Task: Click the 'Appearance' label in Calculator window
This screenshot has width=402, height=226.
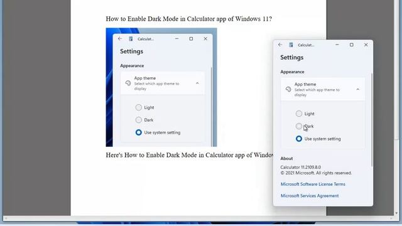Action: [x=292, y=72]
